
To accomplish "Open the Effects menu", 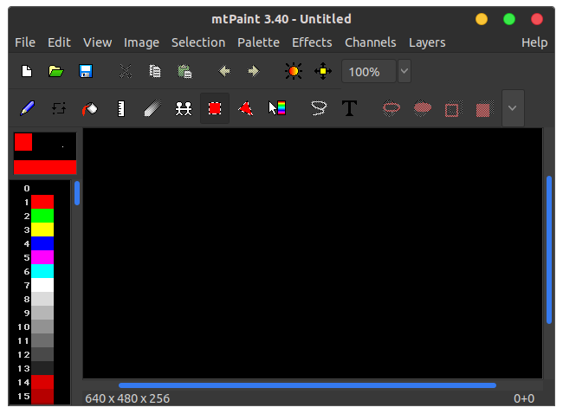I will [312, 42].
